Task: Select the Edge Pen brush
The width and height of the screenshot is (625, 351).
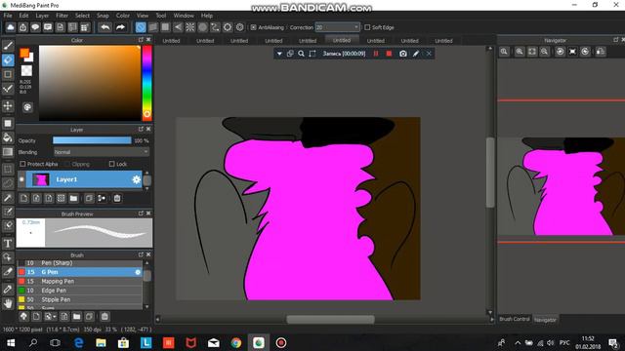Action: click(x=80, y=291)
